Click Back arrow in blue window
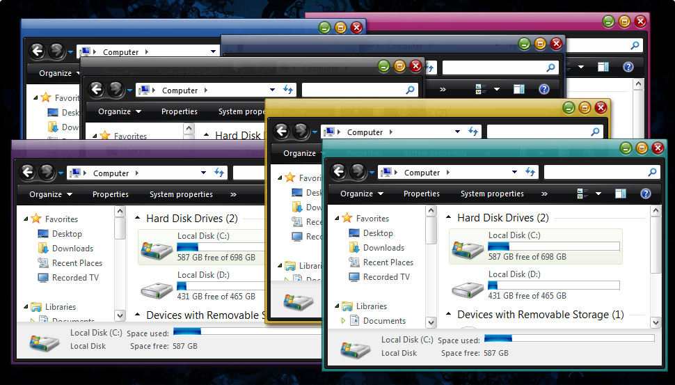 38,52
